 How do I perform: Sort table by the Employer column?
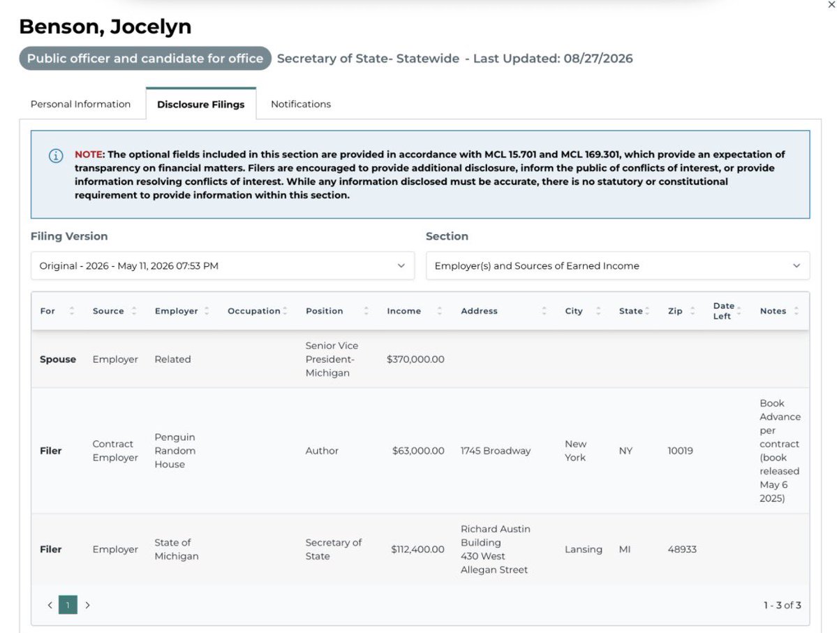pyautogui.click(x=207, y=311)
